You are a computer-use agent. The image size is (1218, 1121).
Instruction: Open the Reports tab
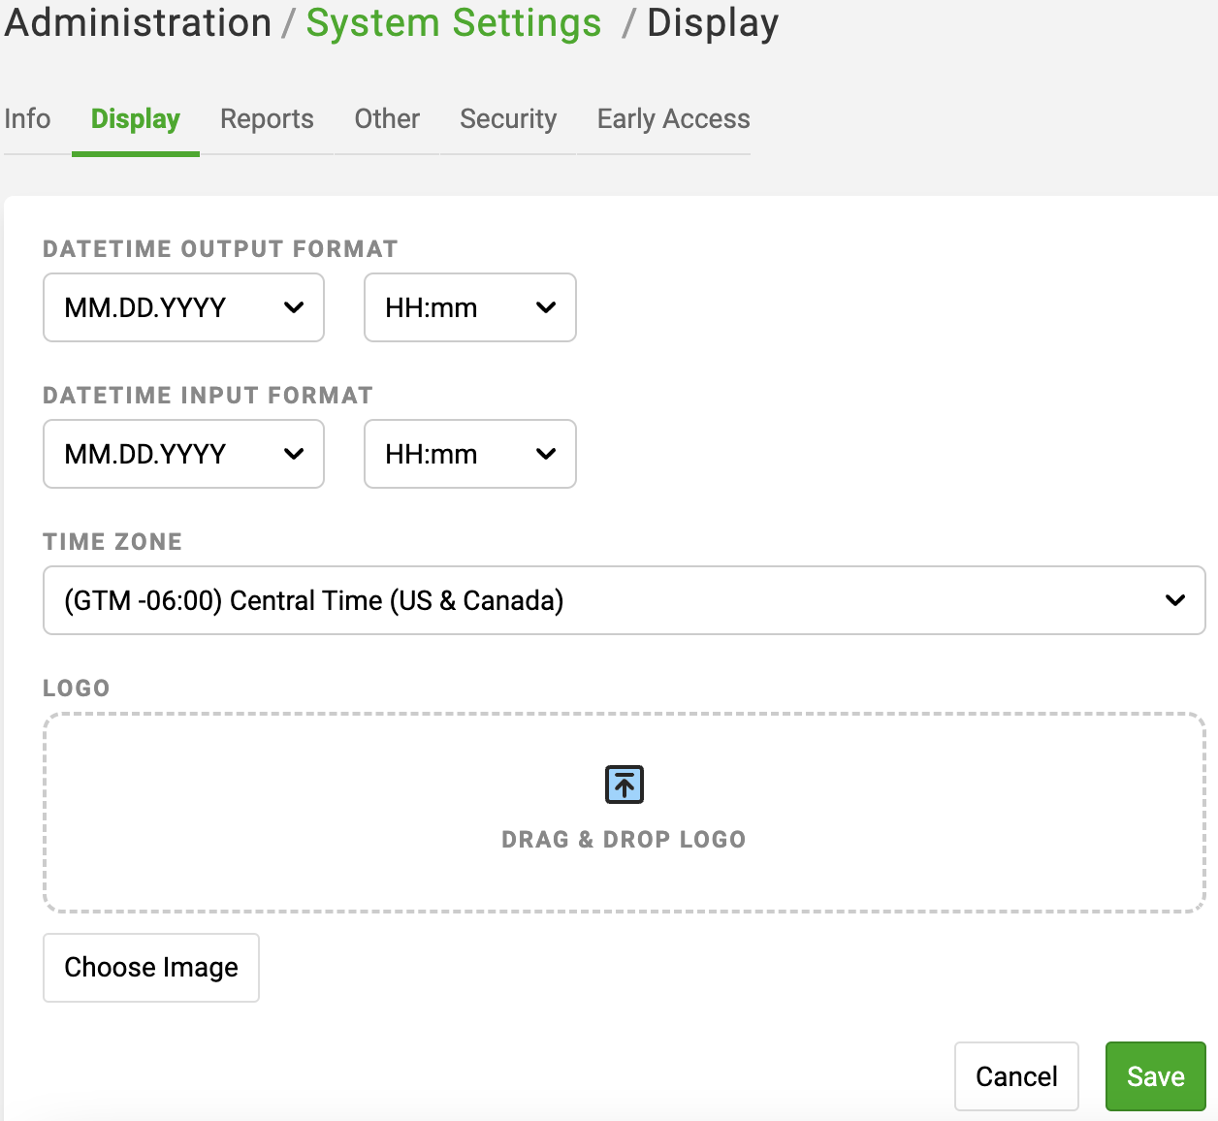coord(267,119)
